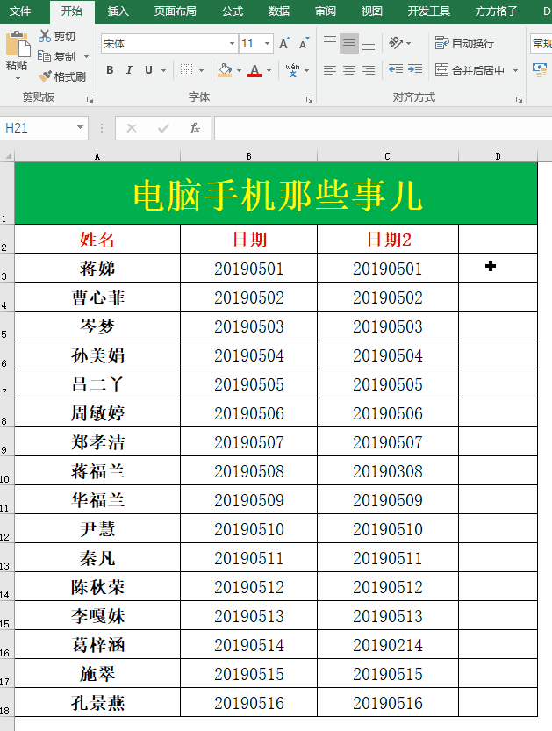The width and height of the screenshot is (552, 731).
Task: Open the font color dropdown arrow
Action: (269, 70)
